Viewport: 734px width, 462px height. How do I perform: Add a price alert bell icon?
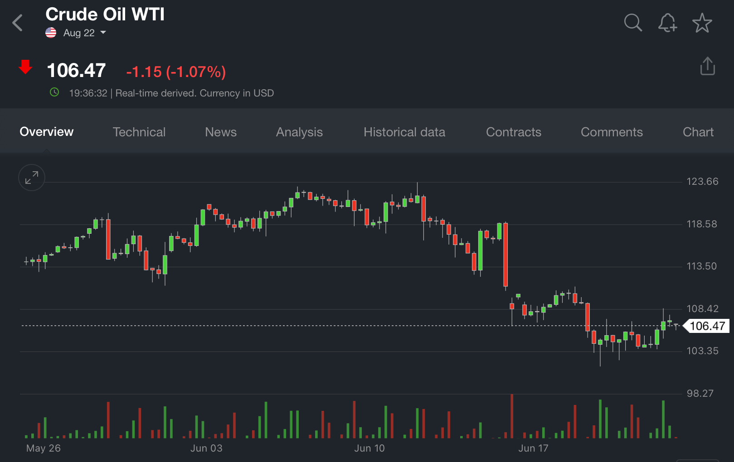pyautogui.click(x=667, y=23)
